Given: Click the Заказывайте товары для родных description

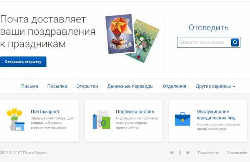Looking at the screenshot, I should (x=52, y=123).
